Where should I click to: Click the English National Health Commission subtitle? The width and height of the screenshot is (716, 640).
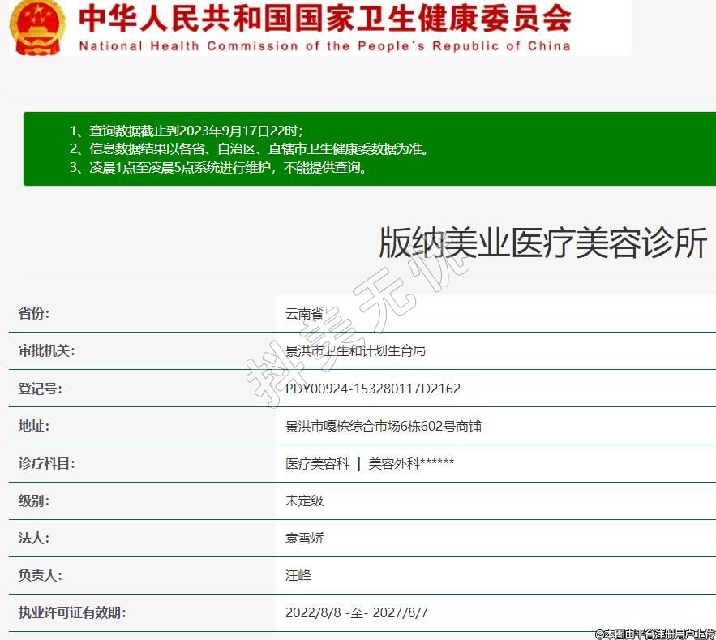coord(324,45)
